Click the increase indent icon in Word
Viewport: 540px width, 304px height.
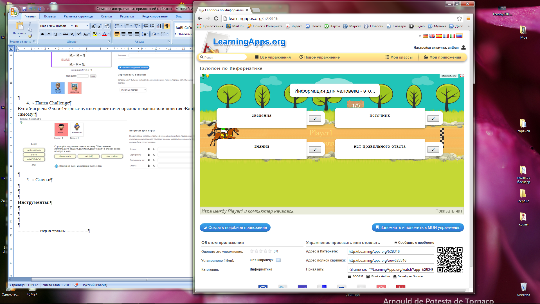[152, 26]
